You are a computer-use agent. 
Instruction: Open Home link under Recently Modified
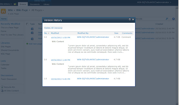click(4, 31)
